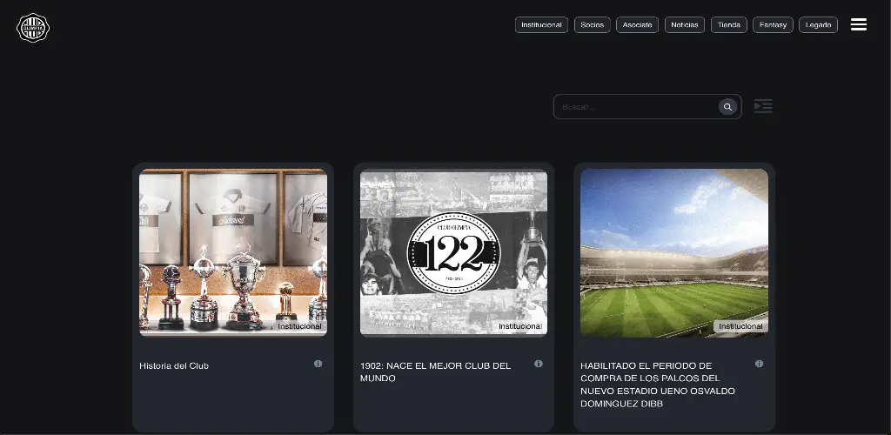The width and height of the screenshot is (891, 435).
Task: Open the Legado nav item
Action: coord(818,25)
